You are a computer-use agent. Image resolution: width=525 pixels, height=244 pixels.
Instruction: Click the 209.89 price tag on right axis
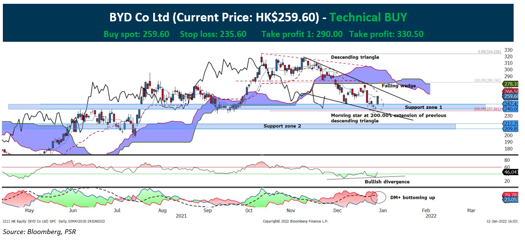coord(511,129)
